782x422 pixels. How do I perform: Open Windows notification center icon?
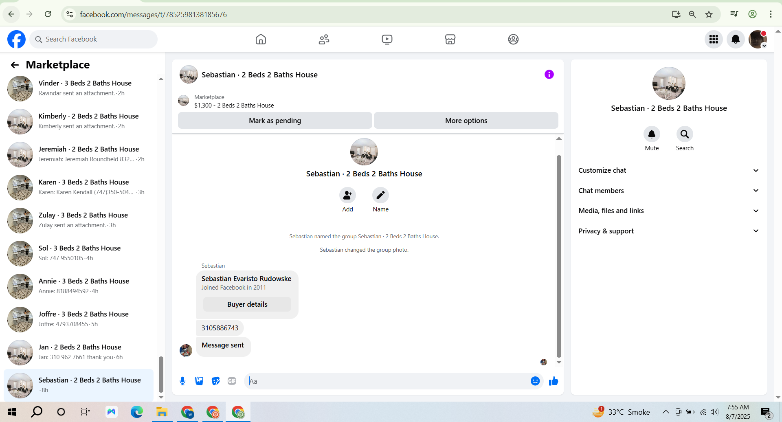point(766,412)
